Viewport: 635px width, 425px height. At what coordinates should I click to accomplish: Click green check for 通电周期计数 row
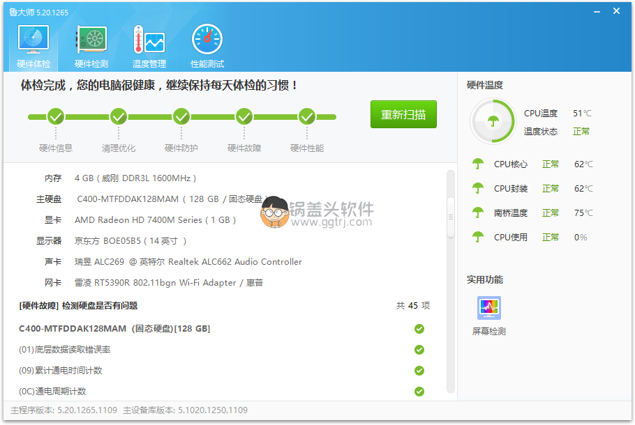419,392
